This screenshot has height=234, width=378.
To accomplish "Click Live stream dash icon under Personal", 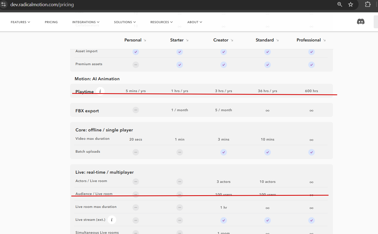I will [x=136, y=220].
